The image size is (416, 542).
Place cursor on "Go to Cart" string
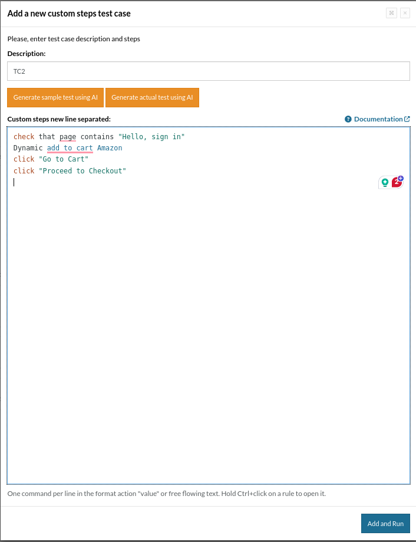click(x=64, y=159)
